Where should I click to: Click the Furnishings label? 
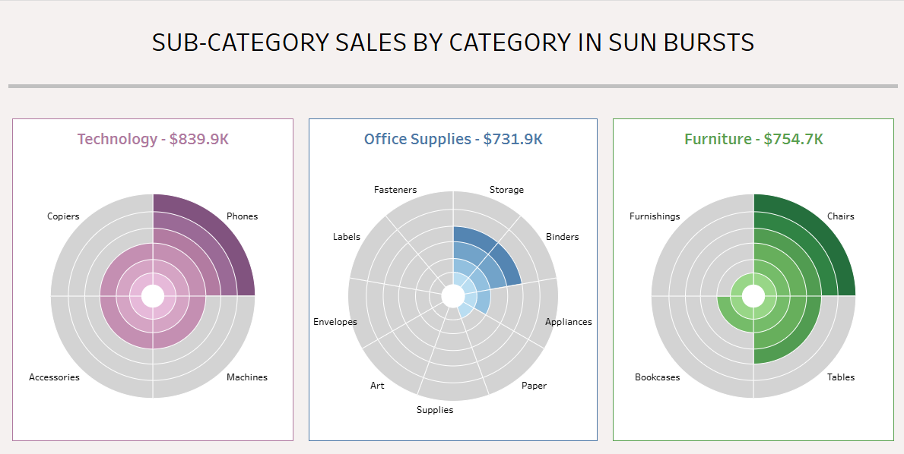click(655, 216)
